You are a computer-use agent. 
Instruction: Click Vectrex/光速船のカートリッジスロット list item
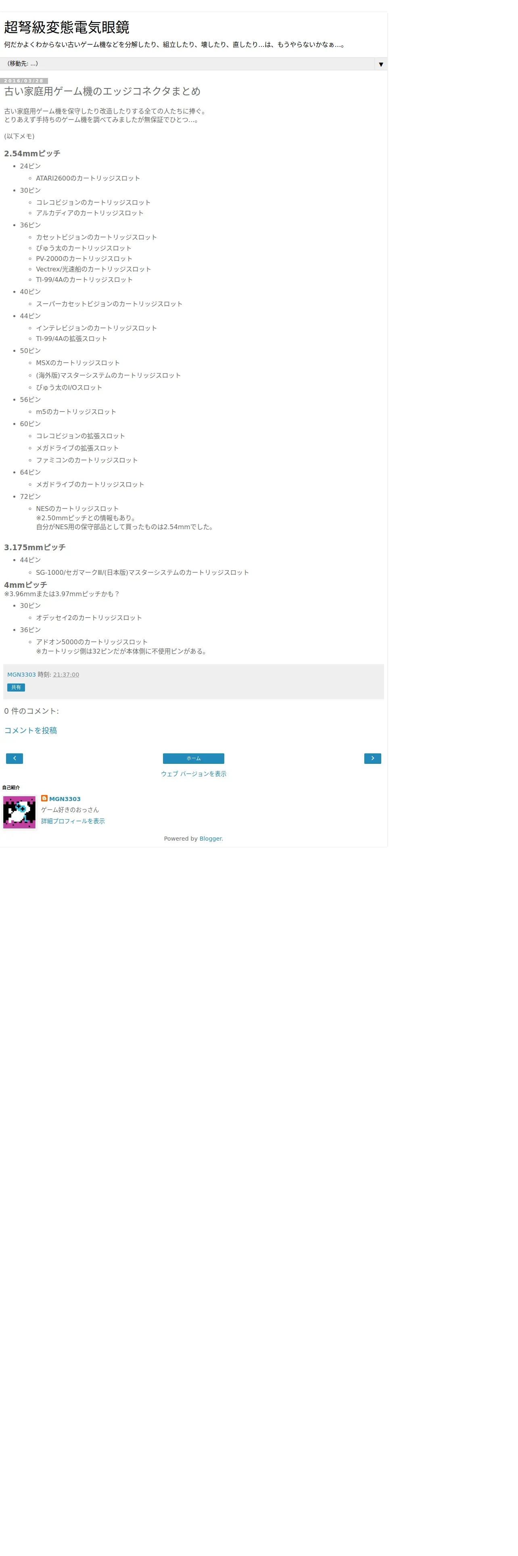pyautogui.click(x=94, y=269)
